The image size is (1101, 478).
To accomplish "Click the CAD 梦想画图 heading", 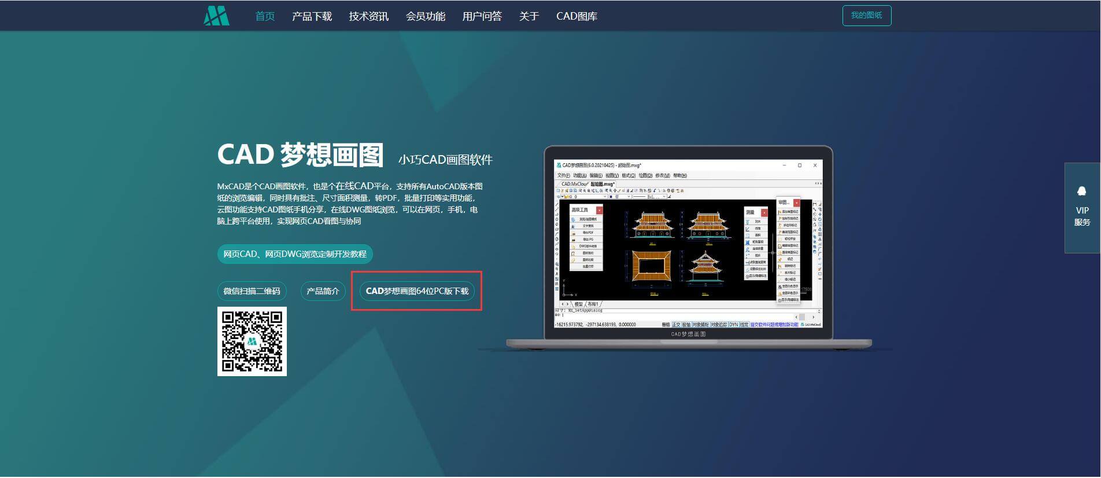I will [x=300, y=155].
